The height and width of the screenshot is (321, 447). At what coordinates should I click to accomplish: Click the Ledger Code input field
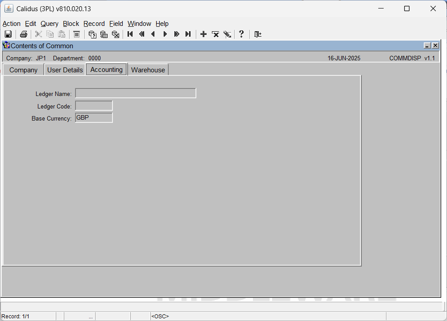coord(94,106)
